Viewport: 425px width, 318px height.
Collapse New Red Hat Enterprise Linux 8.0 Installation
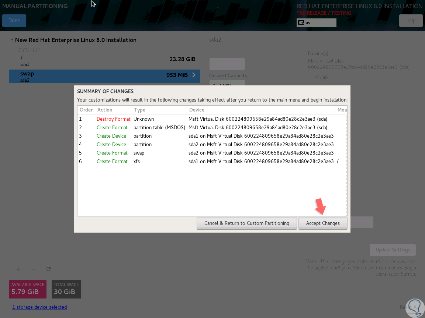12,40
